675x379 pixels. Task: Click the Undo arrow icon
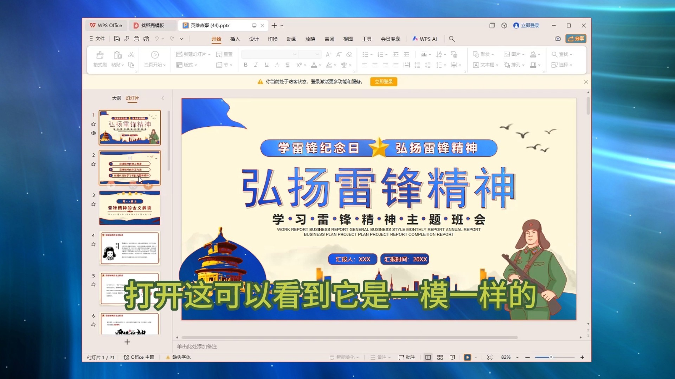click(157, 39)
